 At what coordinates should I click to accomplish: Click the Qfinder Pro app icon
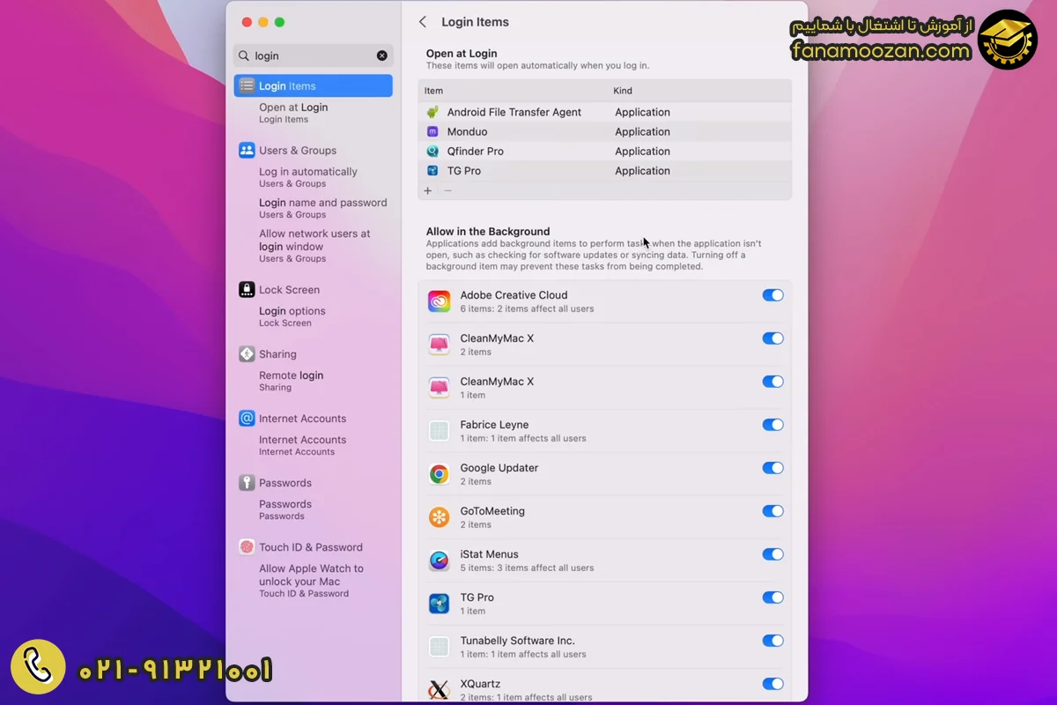click(432, 151)
